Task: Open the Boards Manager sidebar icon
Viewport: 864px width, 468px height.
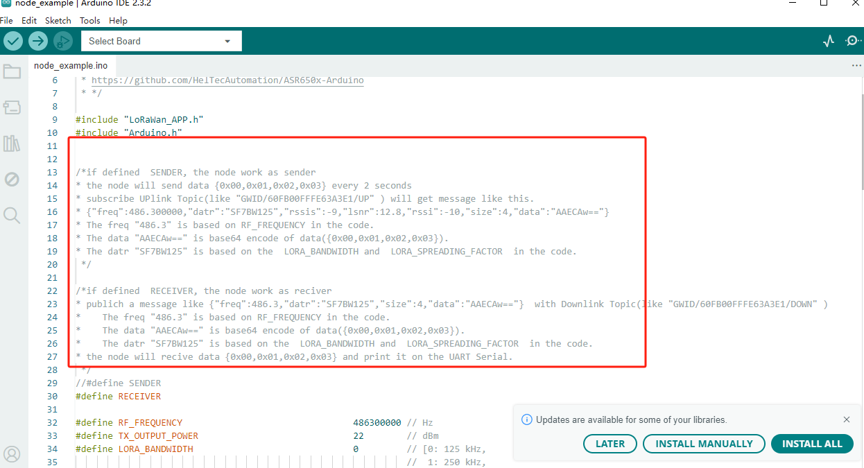Action: click(12, 107)
